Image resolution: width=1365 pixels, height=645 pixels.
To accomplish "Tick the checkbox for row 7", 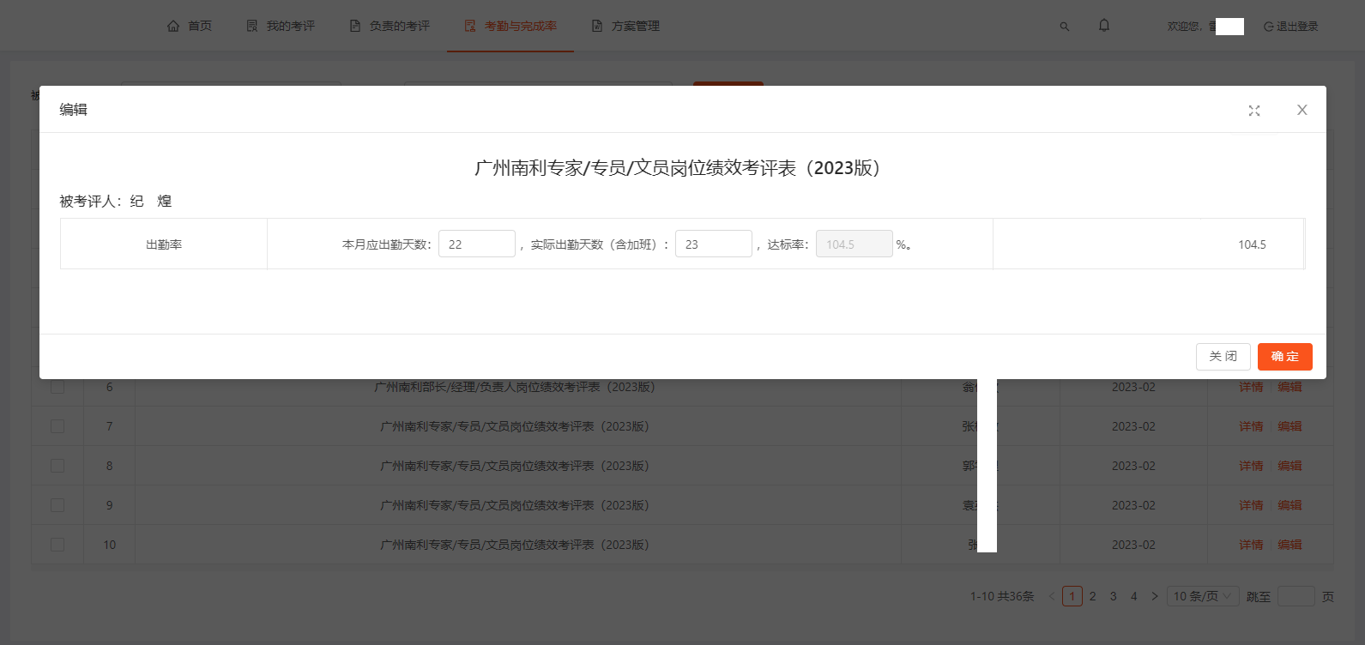I will coord(57,426).
